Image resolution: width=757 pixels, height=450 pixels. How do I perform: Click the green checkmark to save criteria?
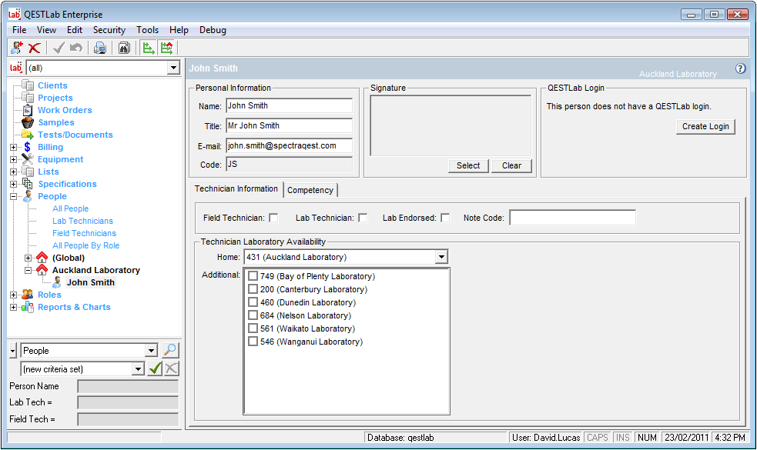pyautogui.click(x=156, y=368)
